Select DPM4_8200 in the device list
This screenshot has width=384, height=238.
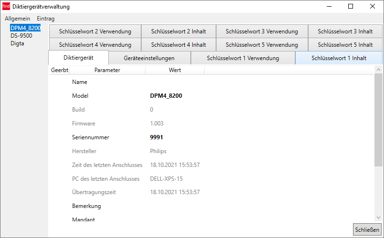(x=25, y=28)
